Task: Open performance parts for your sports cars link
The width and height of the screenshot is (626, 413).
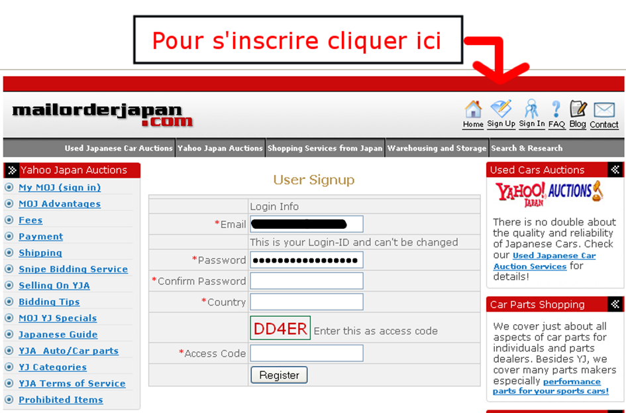Action: [x=550, y=386]
